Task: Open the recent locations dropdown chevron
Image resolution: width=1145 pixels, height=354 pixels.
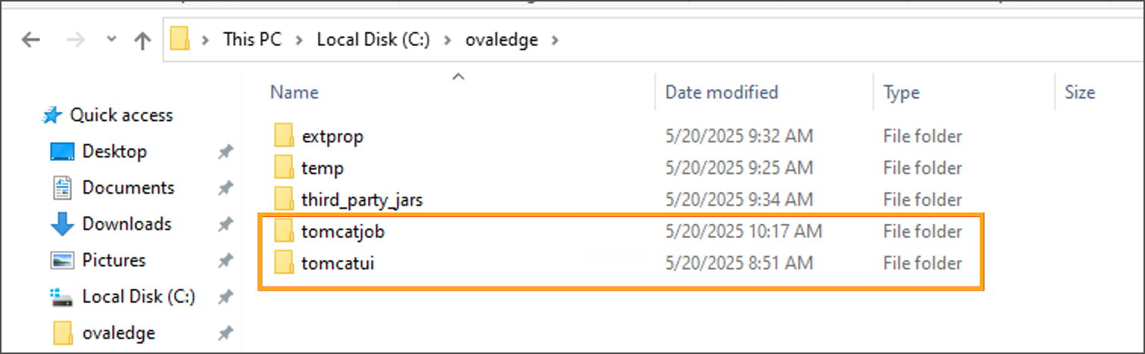Action: point(112,39)
